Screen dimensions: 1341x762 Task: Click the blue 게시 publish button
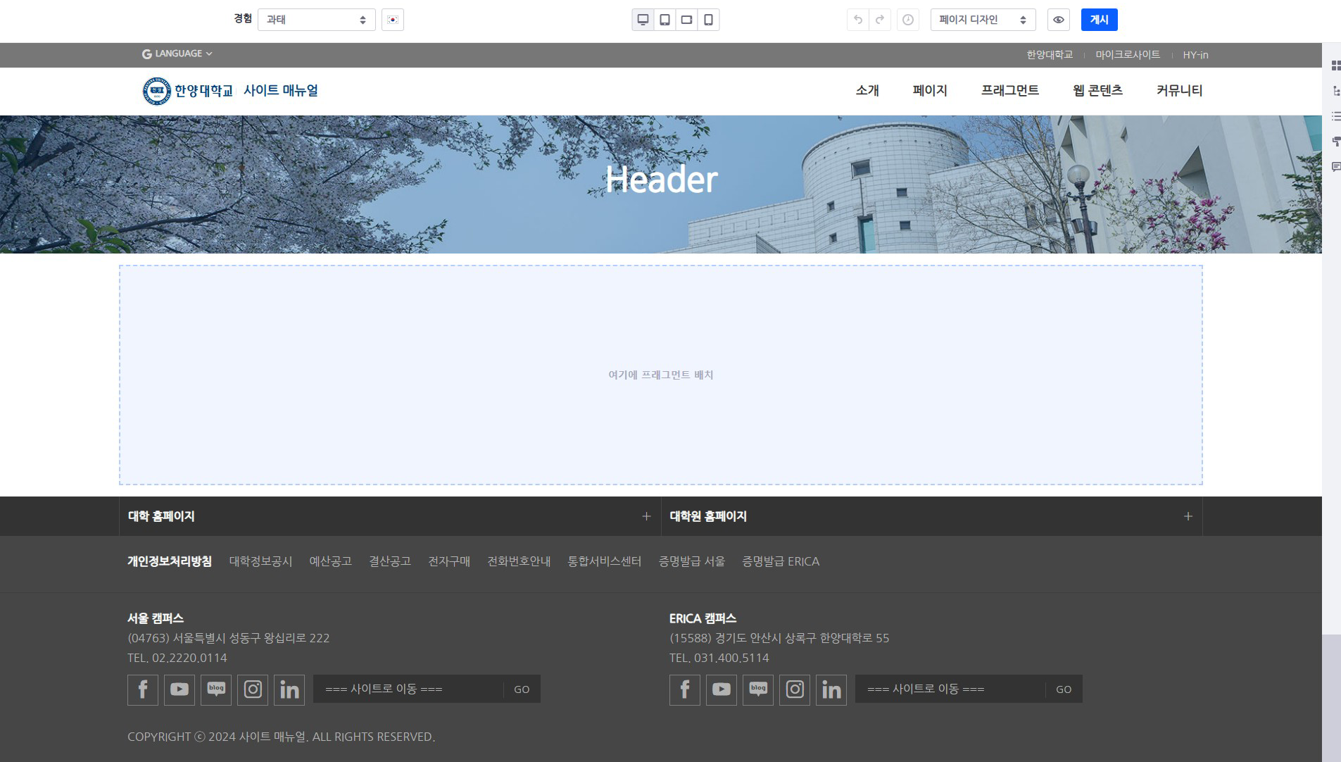pos(1099,20)
